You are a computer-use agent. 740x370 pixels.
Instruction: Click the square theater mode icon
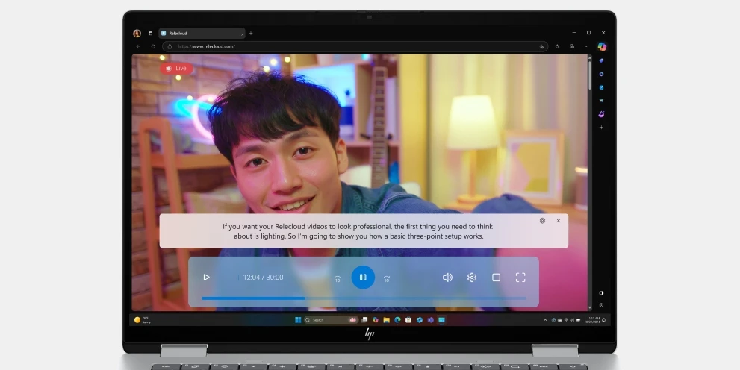[496, 277]
